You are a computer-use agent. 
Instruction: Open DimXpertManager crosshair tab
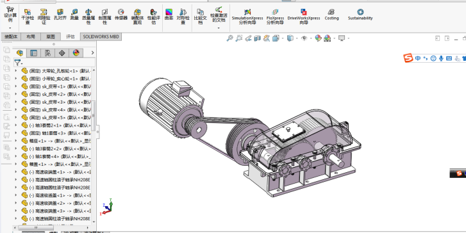(62, 53)
